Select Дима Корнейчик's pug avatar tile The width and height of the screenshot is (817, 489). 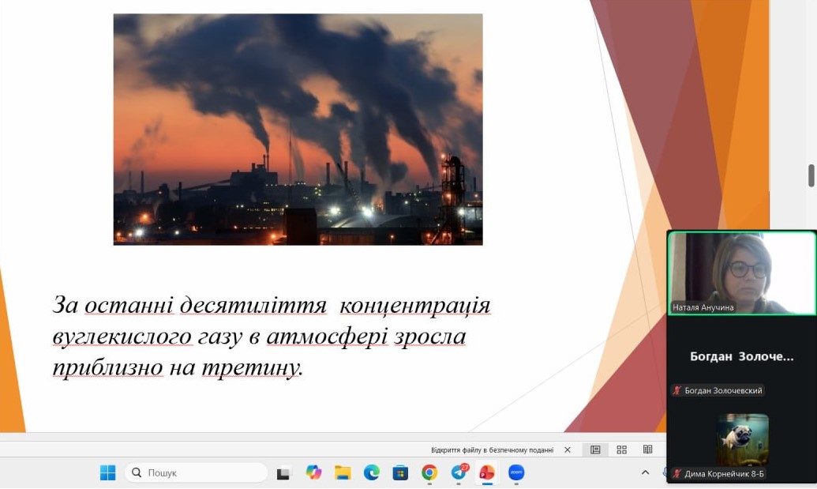(x=742, y=439)
